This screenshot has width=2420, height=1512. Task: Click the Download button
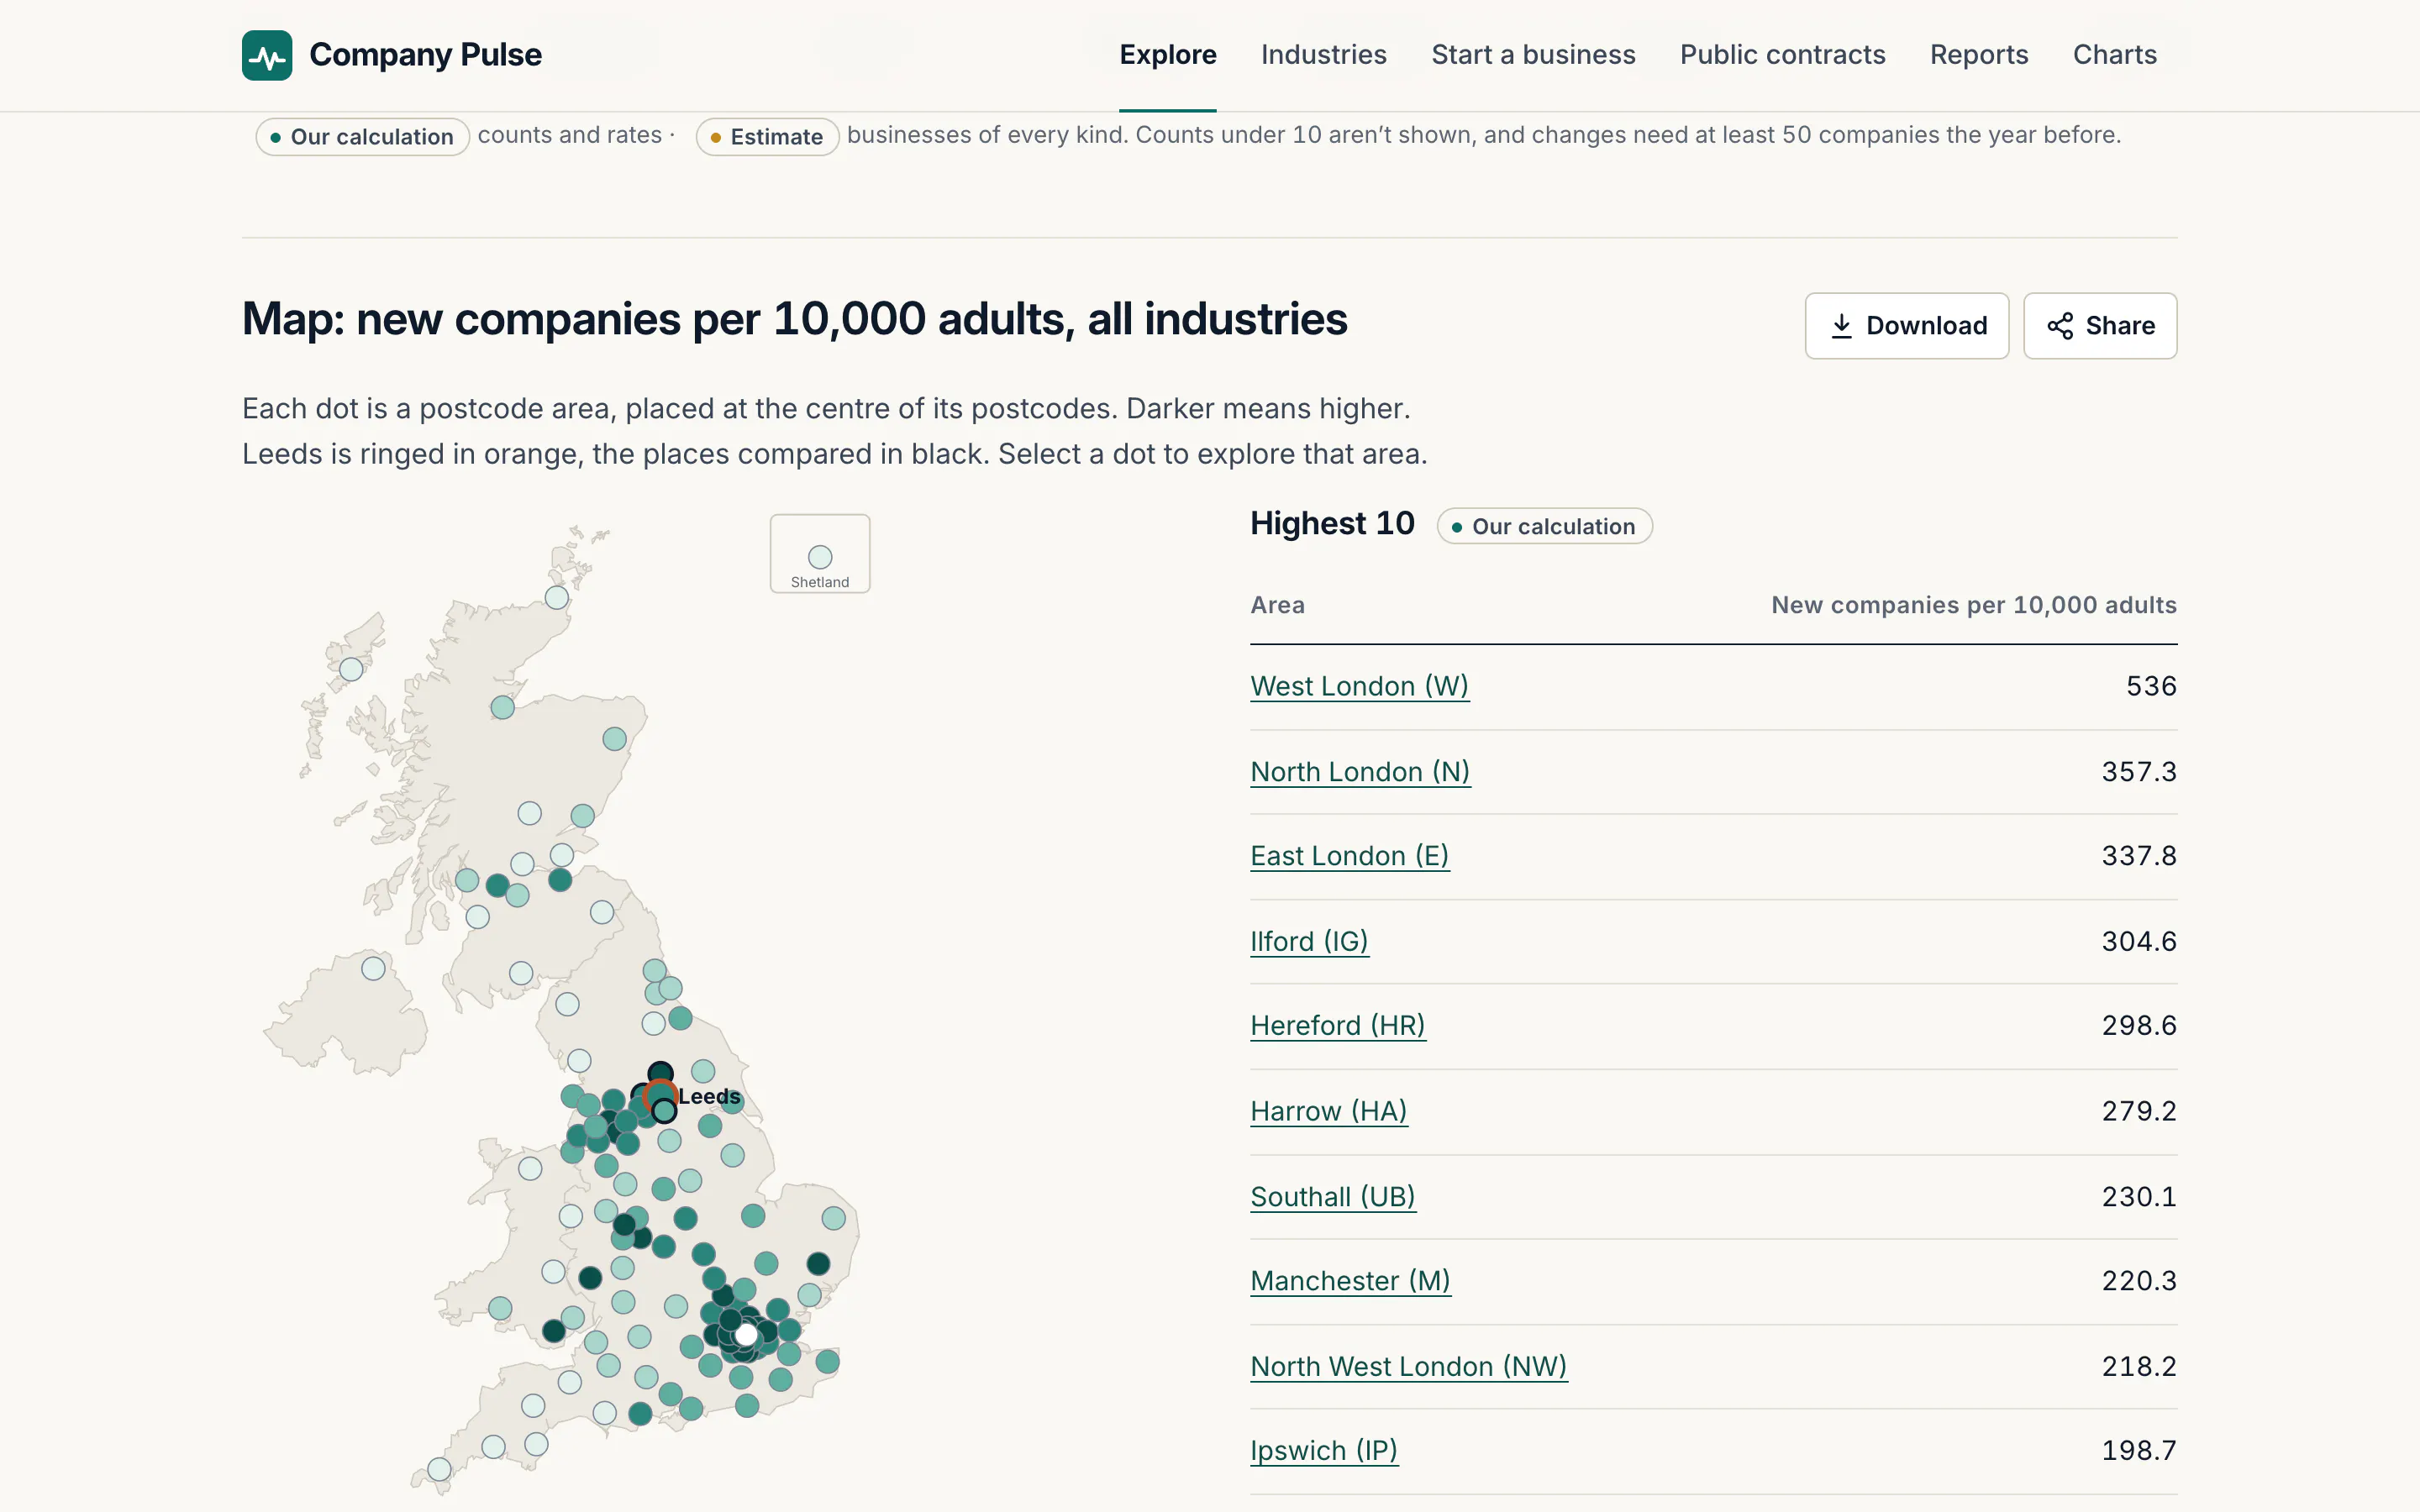(x=1906, y=326)
